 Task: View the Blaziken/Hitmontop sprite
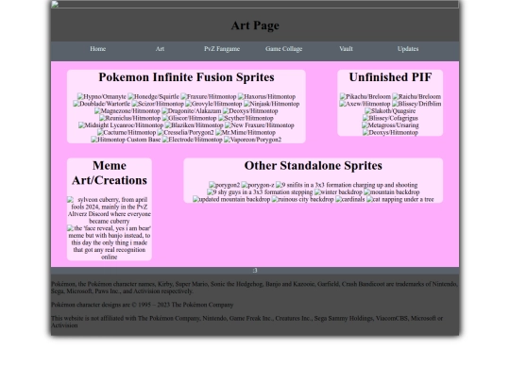click(195, 125)
